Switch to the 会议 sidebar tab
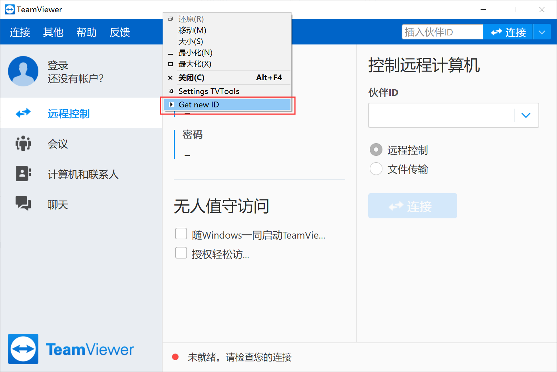This screenshot has width=557, height=372. click(x=81, y=144)
